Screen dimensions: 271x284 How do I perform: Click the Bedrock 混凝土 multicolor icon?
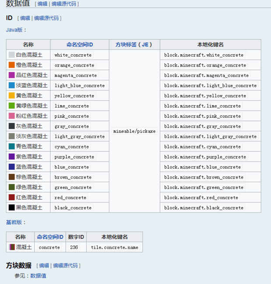(x=12, y=247)
